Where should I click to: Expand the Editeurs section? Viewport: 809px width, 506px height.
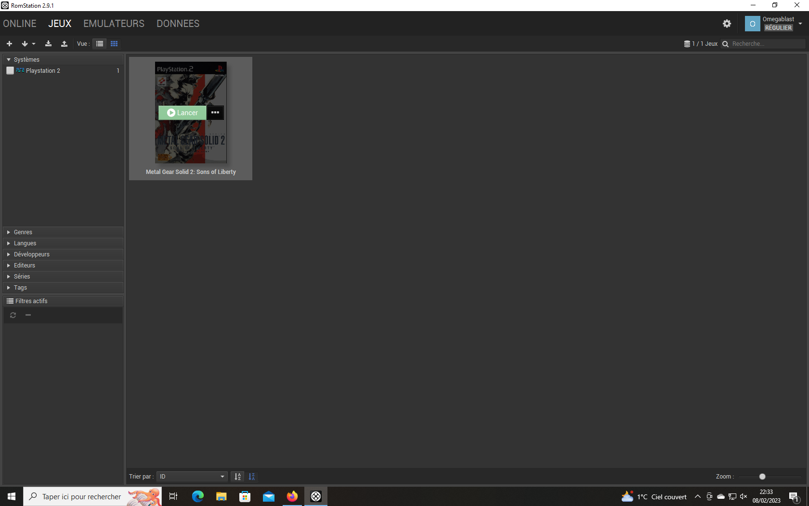pos(63,266)
